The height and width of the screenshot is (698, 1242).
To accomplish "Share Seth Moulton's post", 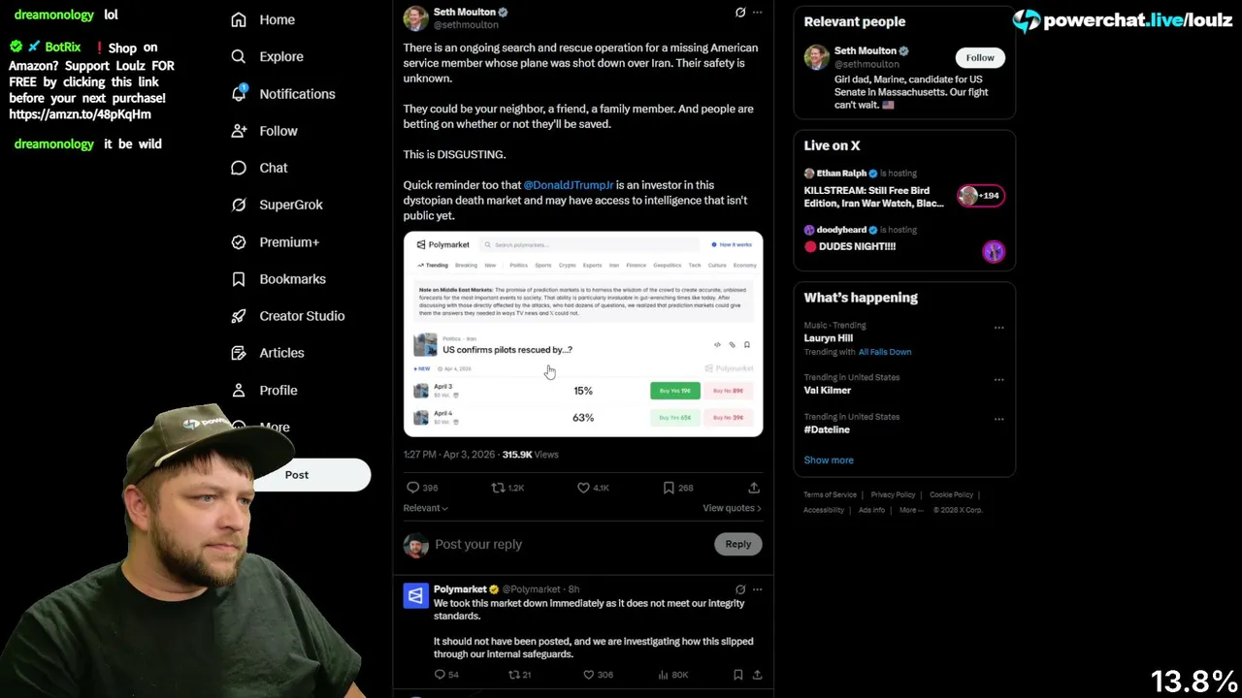I will pos(754,488).
